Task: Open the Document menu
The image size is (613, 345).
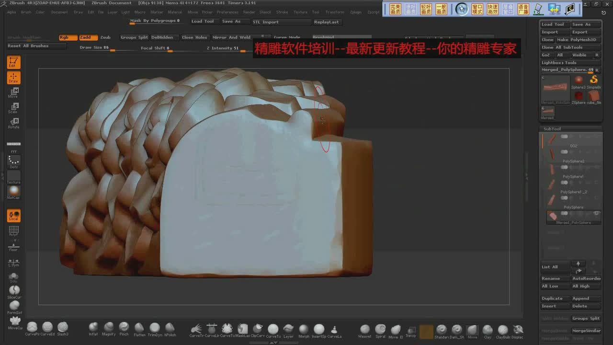Action: pyautogui.click(x=59, y=12)
